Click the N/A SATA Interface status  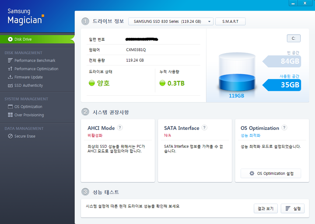tap(168, 135)
